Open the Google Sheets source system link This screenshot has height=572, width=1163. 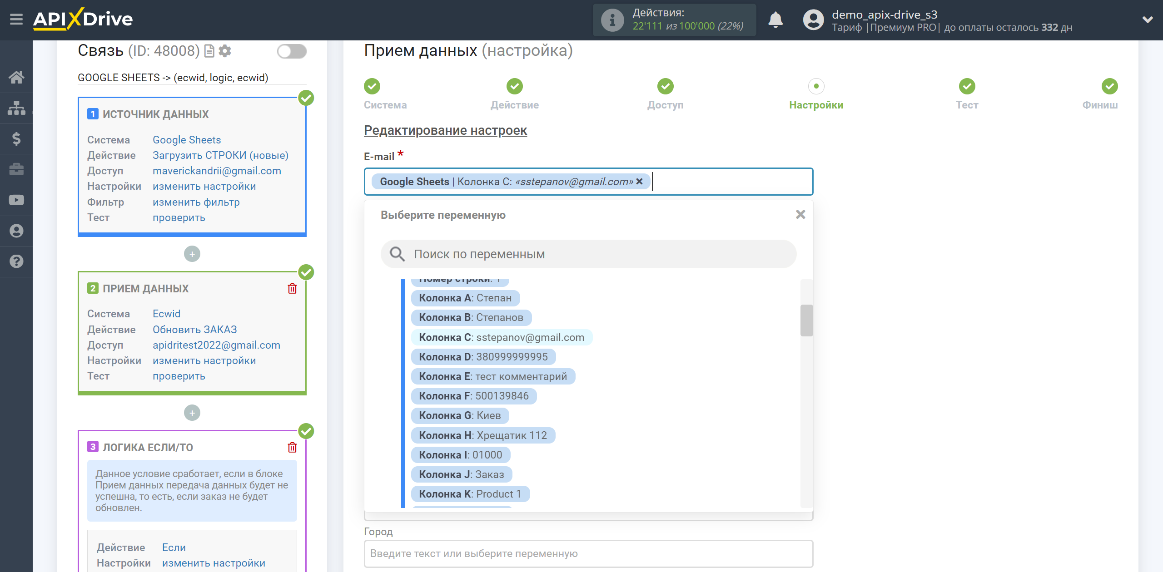click(187, 140)
